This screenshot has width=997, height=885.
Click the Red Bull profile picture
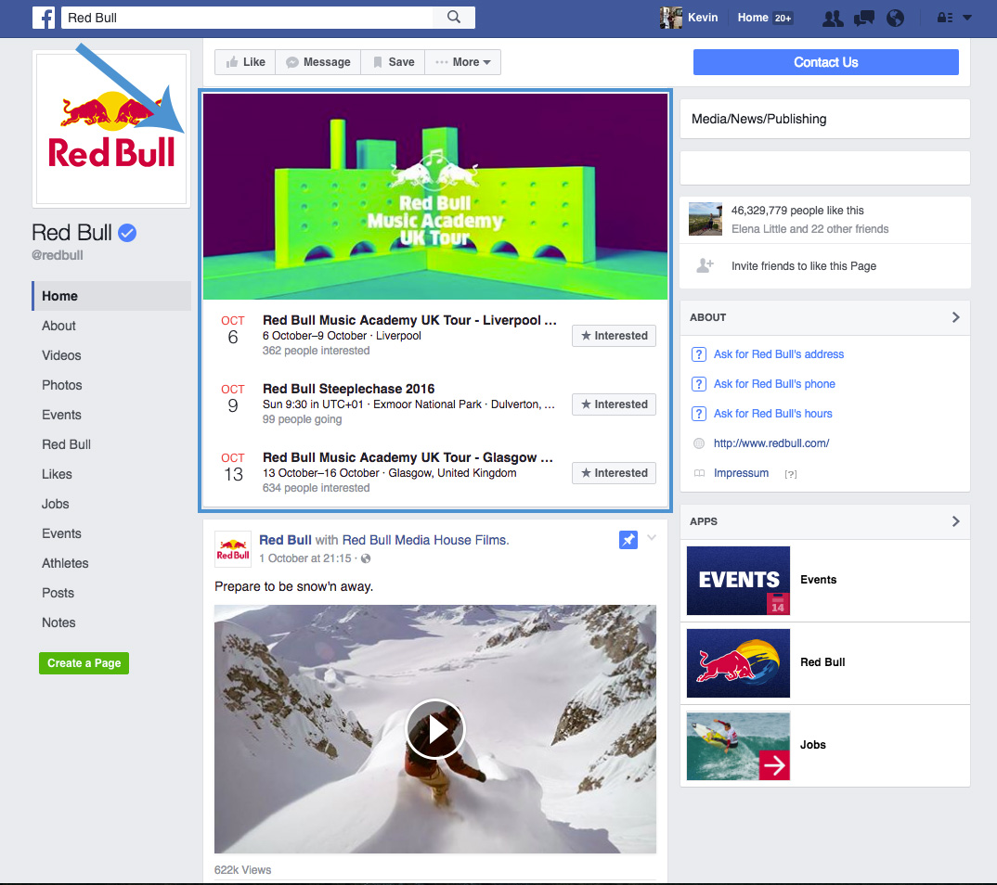pyautogui.click(x=111, y=129)
